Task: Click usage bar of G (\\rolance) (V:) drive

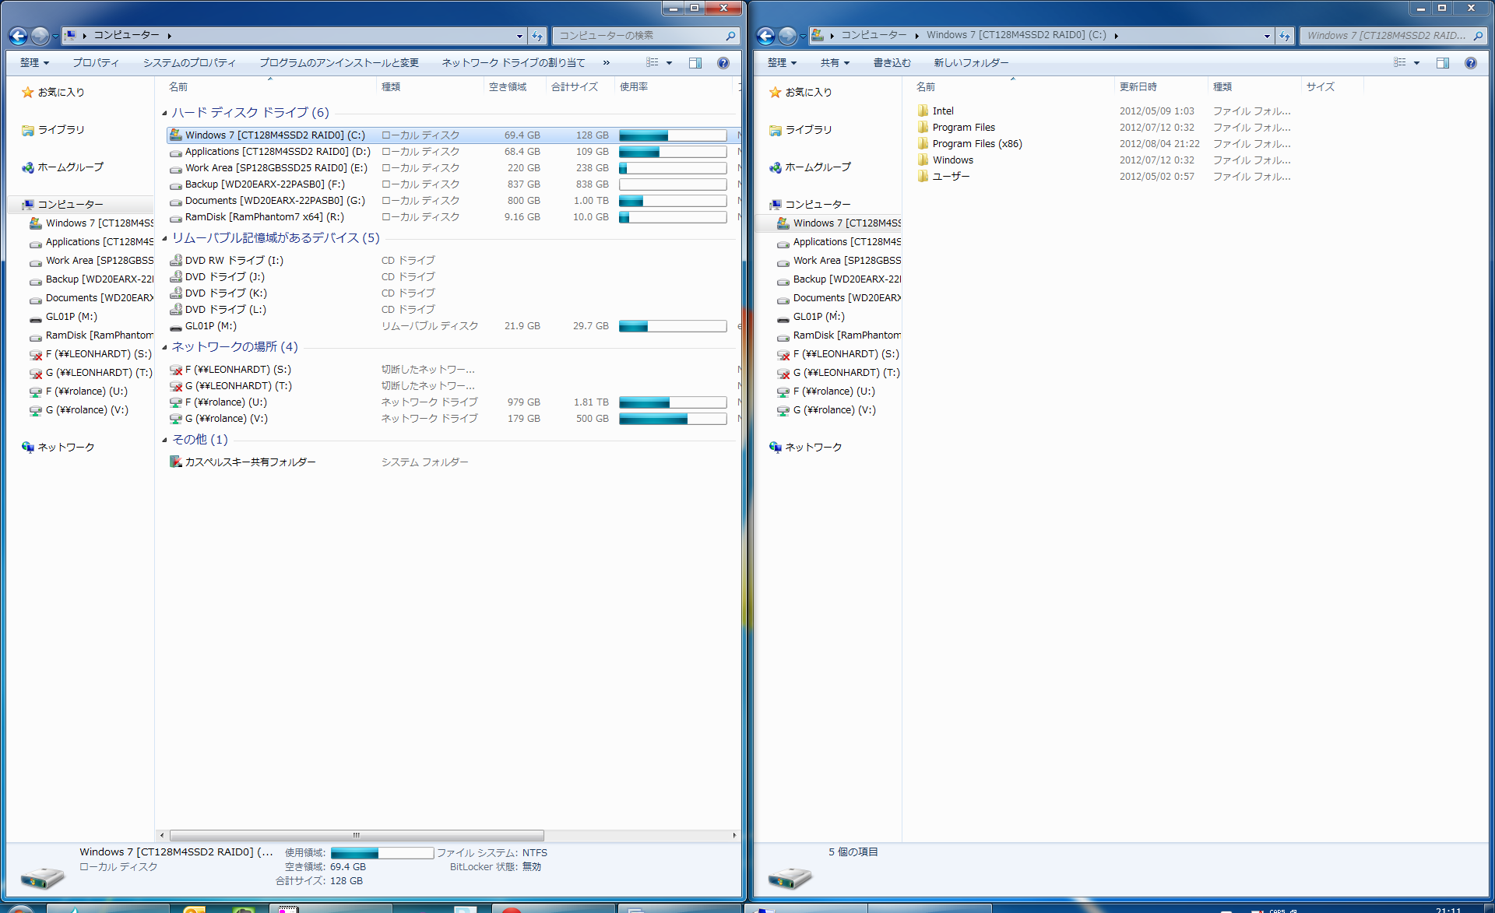Action: [x=673, y=419]
